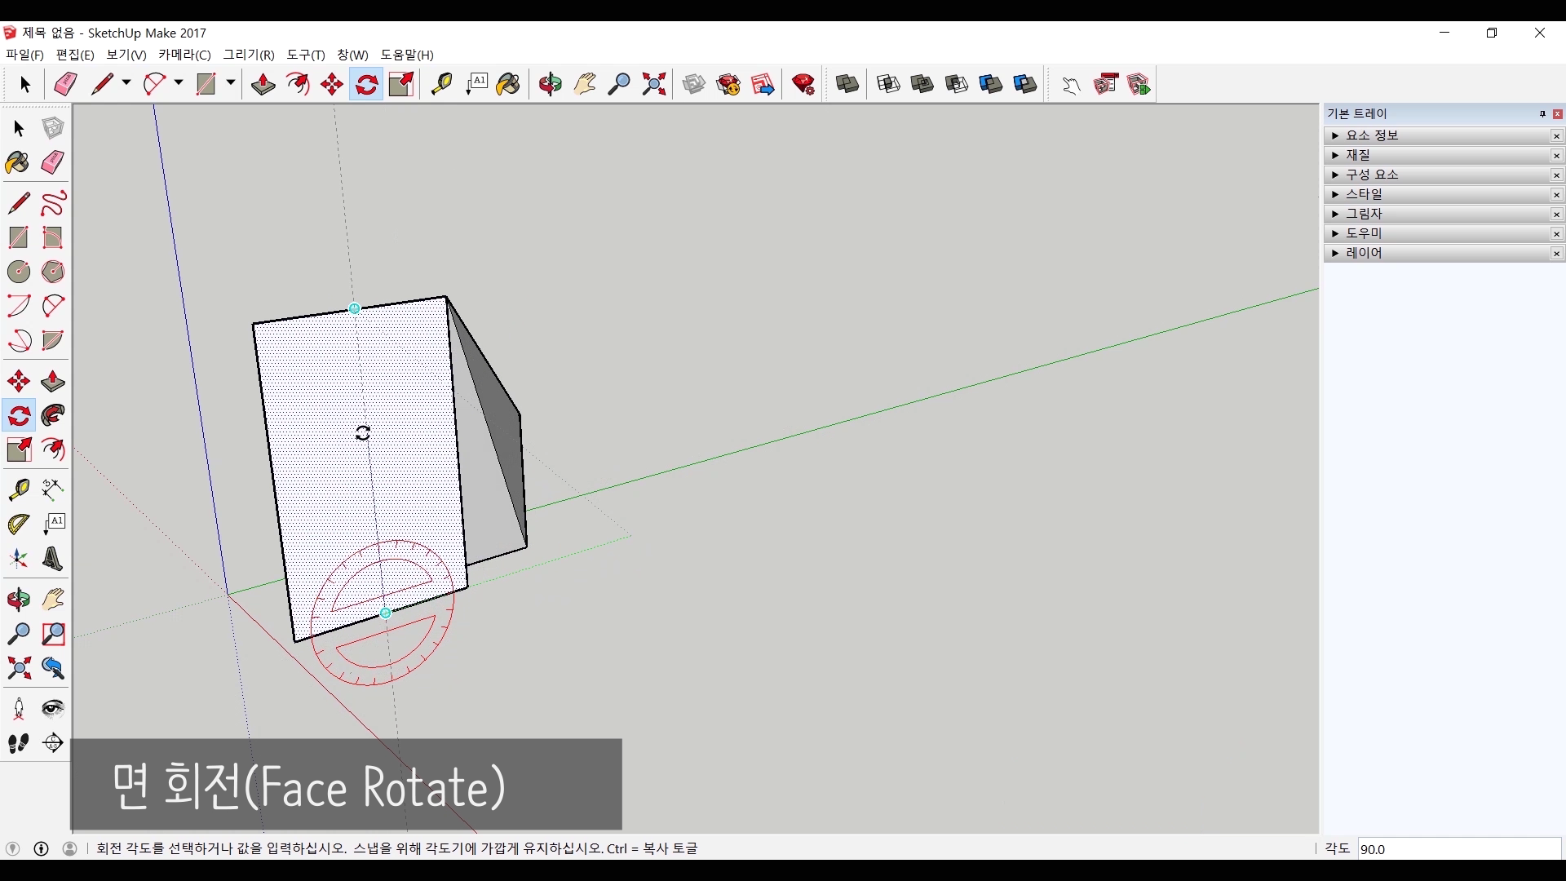Open the 카메라(C) menu
This screenshot has height=881, width=1566.
click(x=184, y=55)
